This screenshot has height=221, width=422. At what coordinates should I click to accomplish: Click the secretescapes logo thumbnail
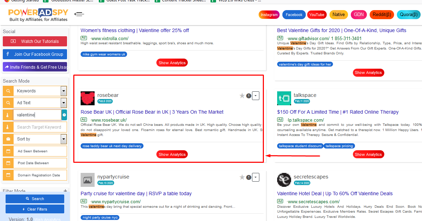pyautogui.click(x=284, y=180)
